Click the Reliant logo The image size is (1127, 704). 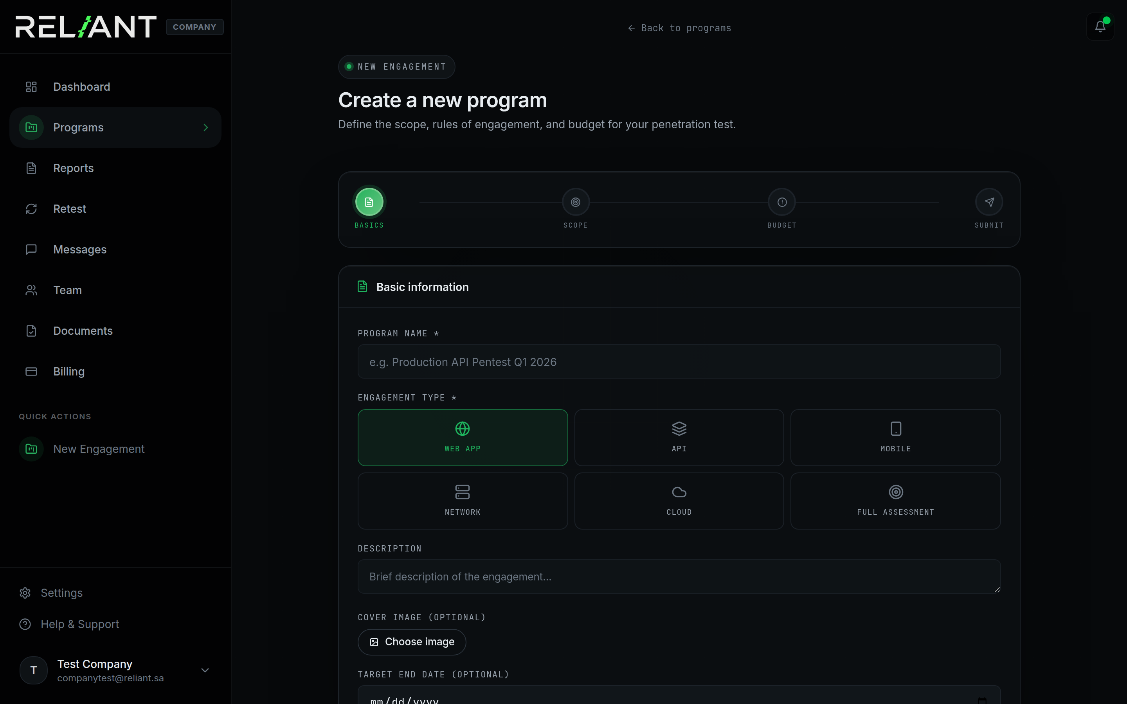pyautogui.click(x=86, y=27)
